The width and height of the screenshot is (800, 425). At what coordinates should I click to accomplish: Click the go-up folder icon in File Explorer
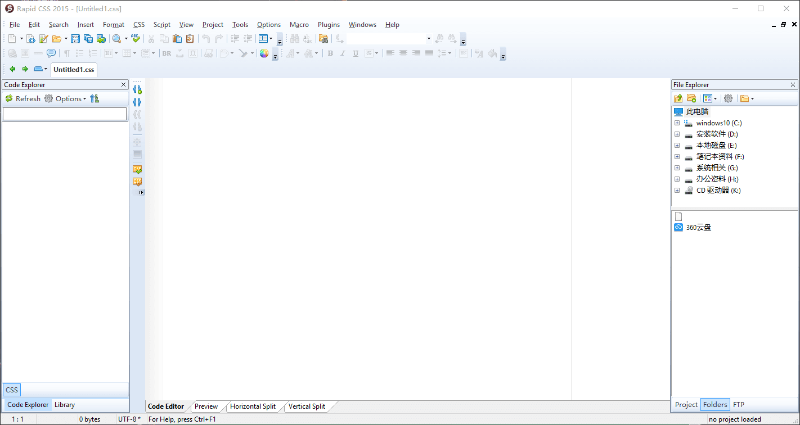(678, 98)
